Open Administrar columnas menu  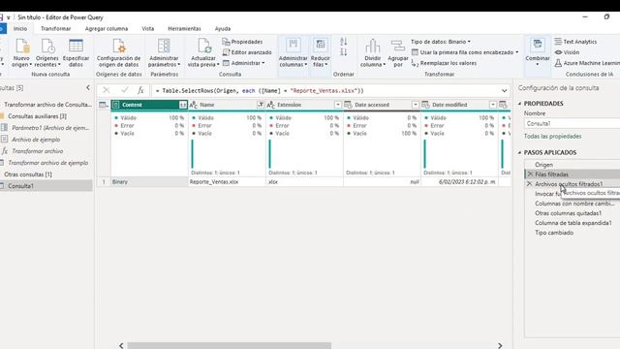pos(293,52)
